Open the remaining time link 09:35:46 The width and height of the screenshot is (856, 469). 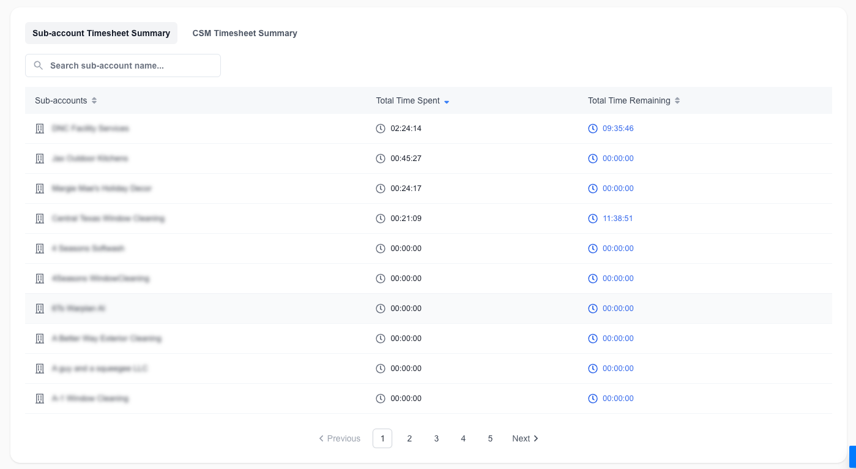point(618,129)
